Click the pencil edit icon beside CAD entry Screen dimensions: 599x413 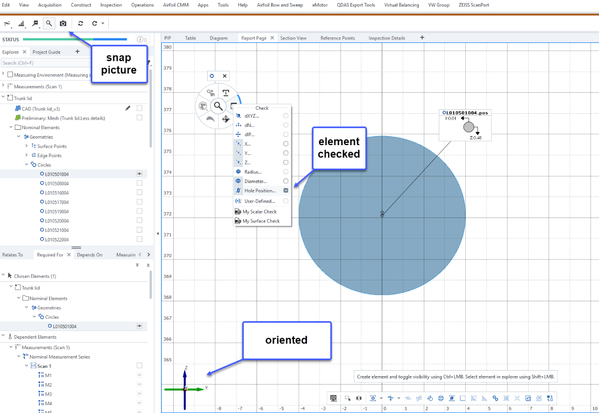click(x=128, y=108)
